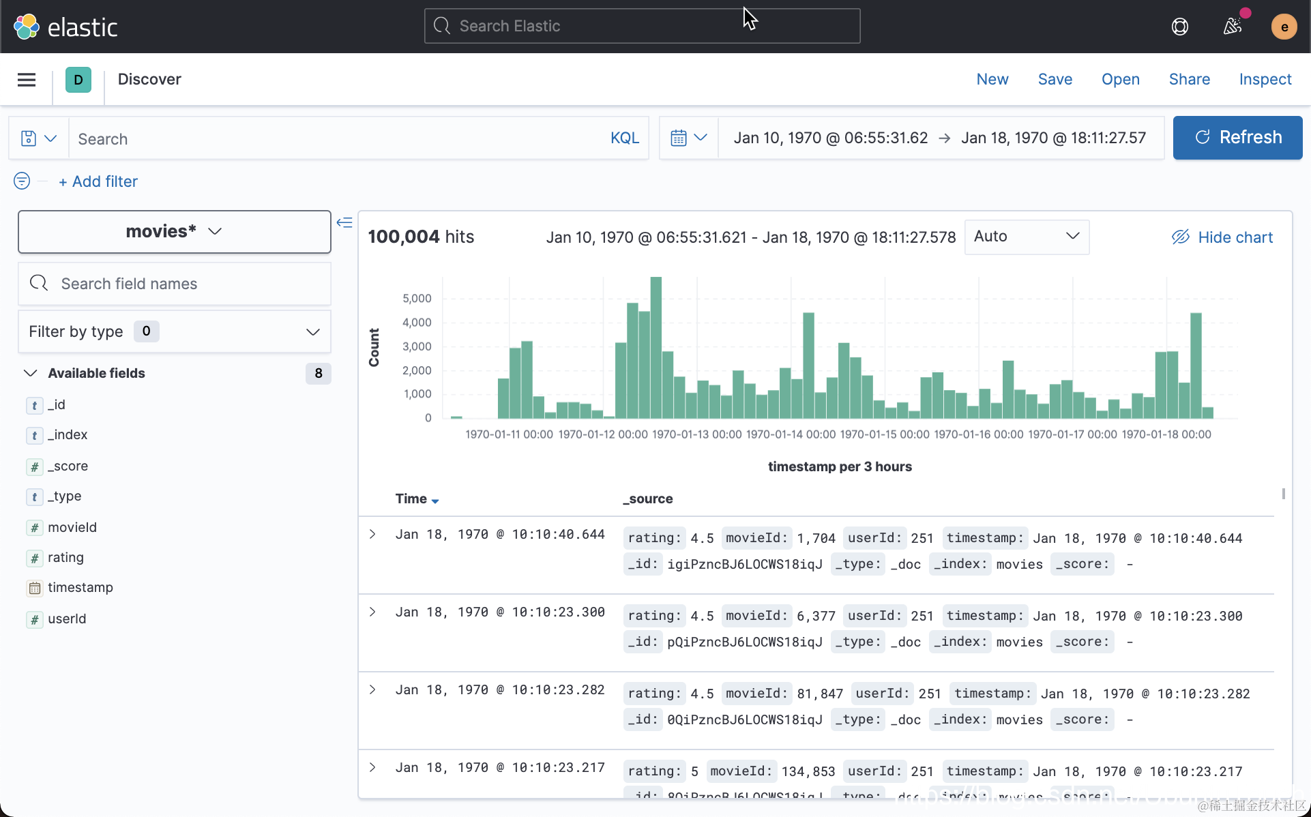Open the newsfeed celebration icon
This screenshot has height=817, width=1311.
1232,27
